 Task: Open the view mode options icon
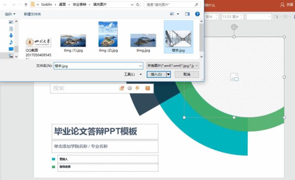(172, 14)
